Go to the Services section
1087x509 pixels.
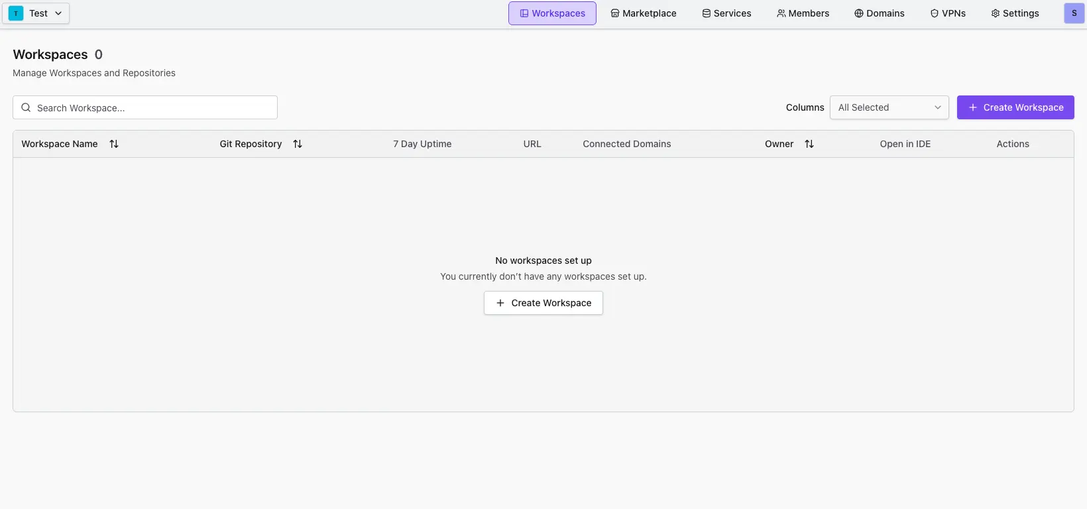[x=726, y=13]
